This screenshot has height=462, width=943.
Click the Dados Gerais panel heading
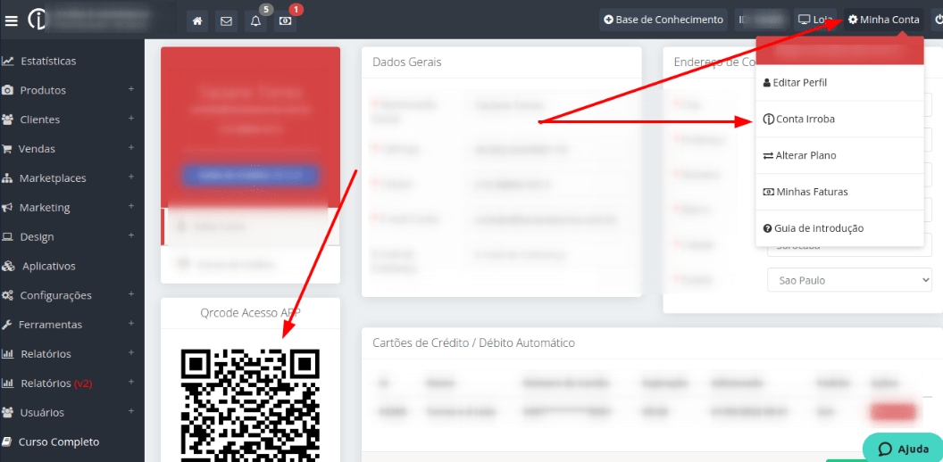407,62
